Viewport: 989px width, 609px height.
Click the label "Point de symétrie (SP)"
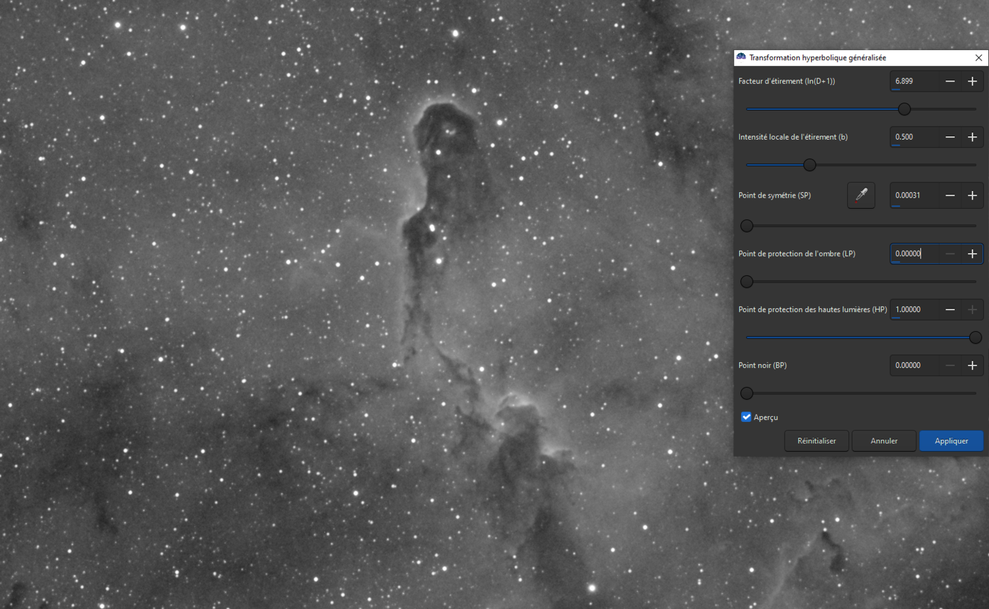[775, 196]
